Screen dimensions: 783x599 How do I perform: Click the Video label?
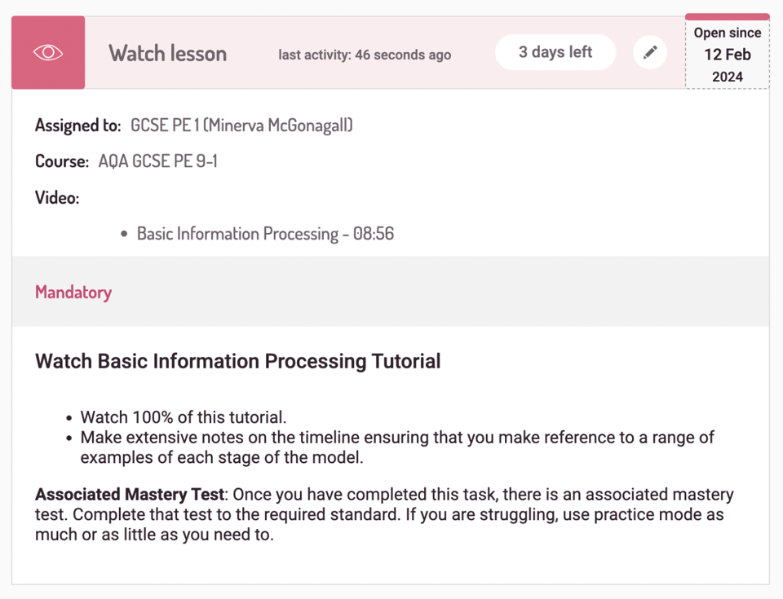tap(57, 198)
